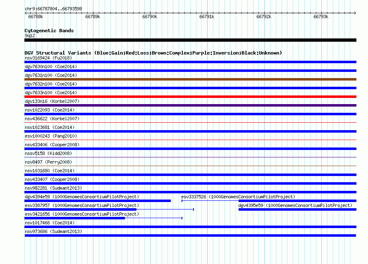Click the nsv8497 (Perry2008) label
Image resolution: width=368 pixels, height=264 pixels.
click(48, 162)
